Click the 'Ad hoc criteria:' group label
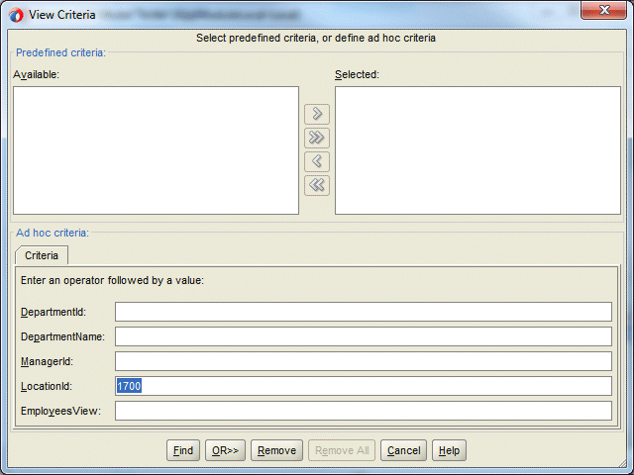This screenshot has height=475, width=634. pyautogui.click(x=53, y=233)
